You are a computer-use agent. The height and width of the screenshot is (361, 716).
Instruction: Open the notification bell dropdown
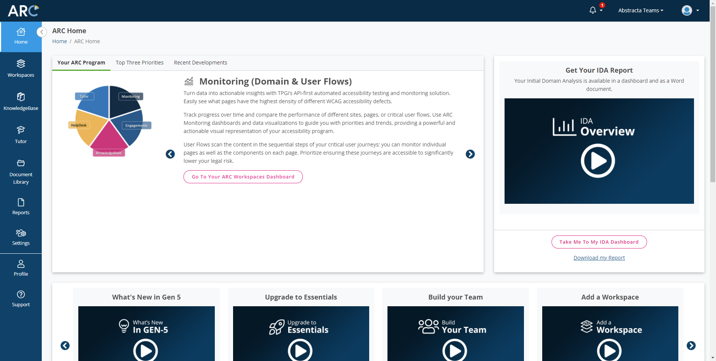[594, 10]
